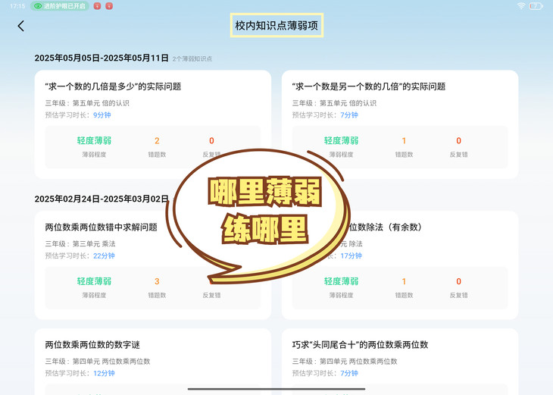The width and height of the screenshot is (553, 395).
Task: Tap 22分钟 estimated study time
Action: 104,256
